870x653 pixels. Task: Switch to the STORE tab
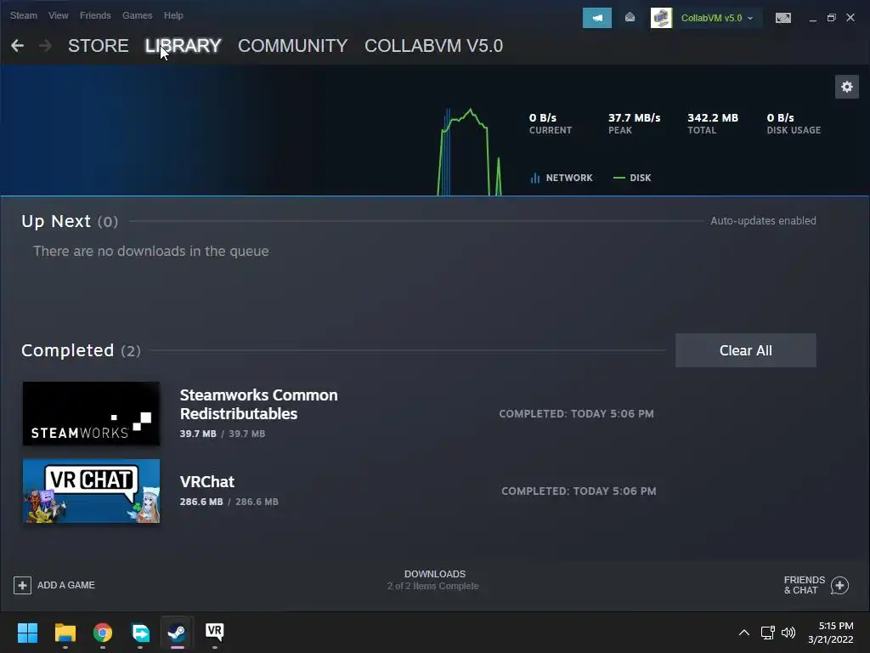pos(99,46)
